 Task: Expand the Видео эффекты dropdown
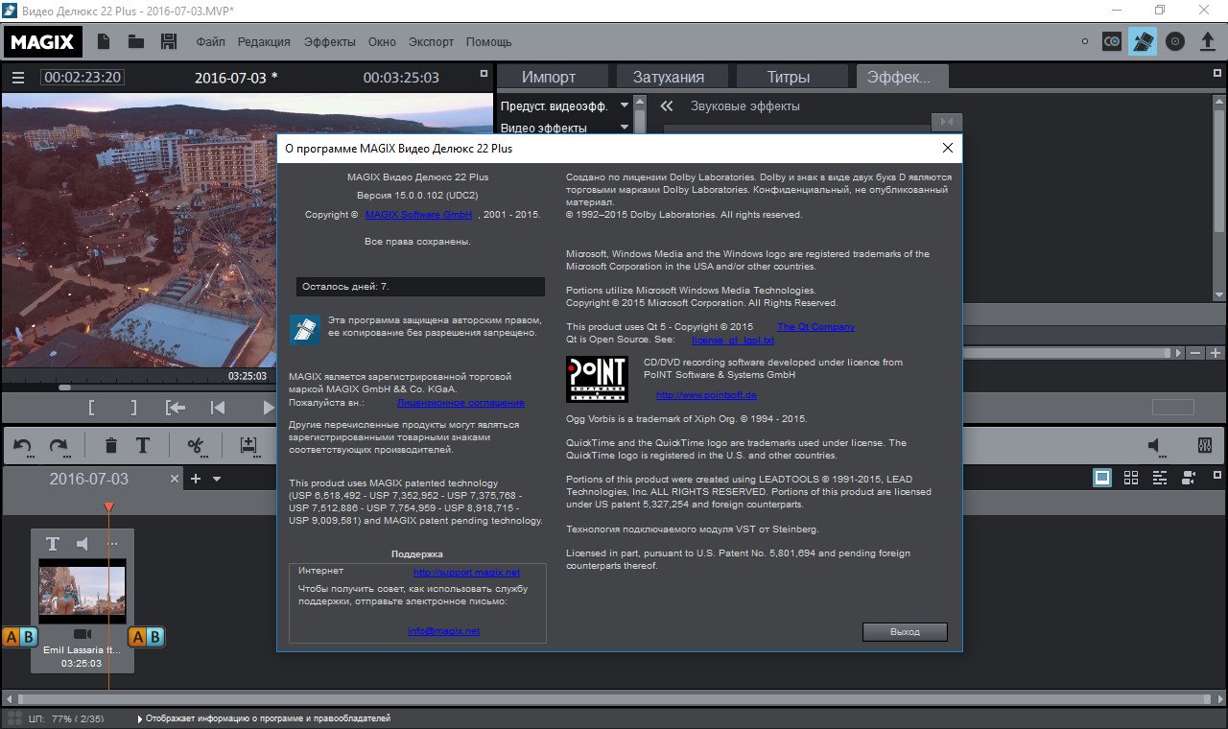click(625, 128)
